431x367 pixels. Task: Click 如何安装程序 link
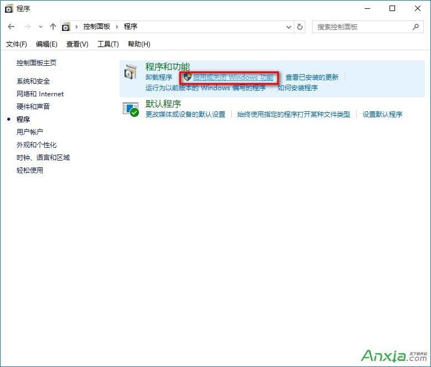tap(298, 88)
